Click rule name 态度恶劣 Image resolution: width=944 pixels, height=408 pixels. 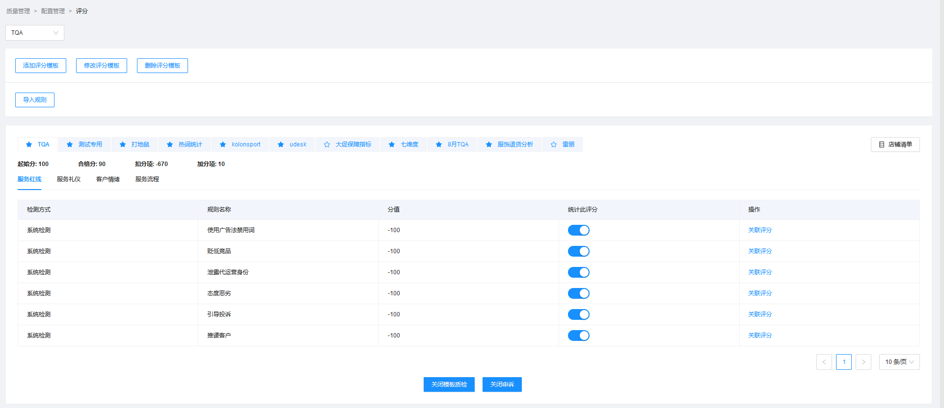click(219, 293)
